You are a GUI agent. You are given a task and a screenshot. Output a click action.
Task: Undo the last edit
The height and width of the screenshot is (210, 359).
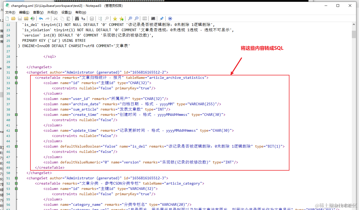41,19
